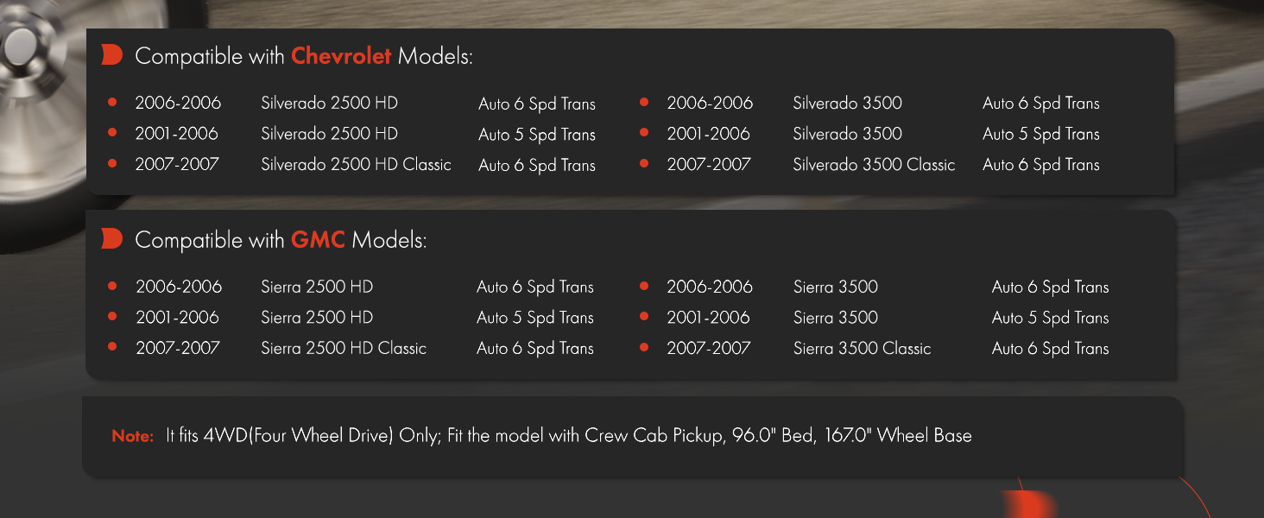Select the Silverado 3500 Classic entry
The width and height of the screenshot is (1264, 518).
click(x=874, y=164)
